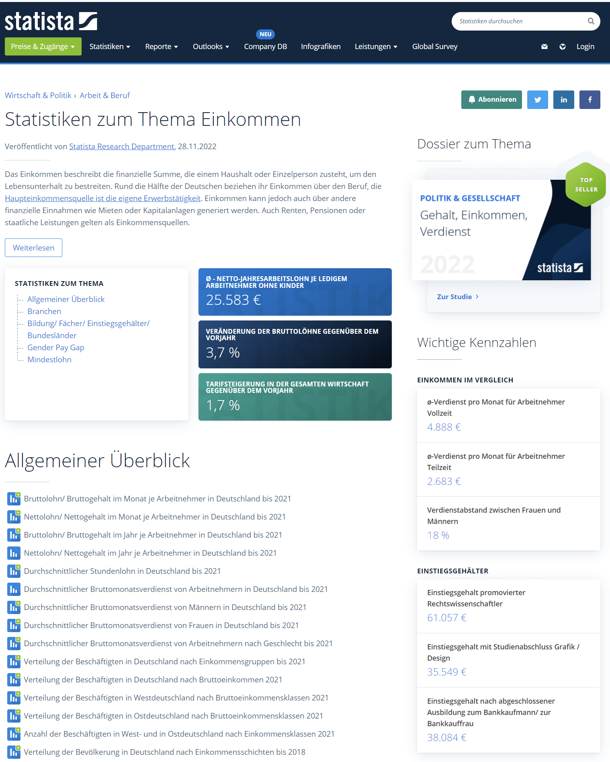The image size is (610, 762).
Task: Open Einstiegsgehalt Grafik / Design figure
Action: coord(509,660)
